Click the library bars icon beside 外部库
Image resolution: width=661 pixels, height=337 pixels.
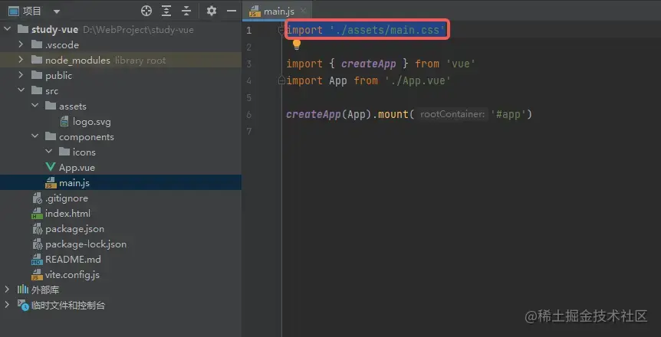tap(22, 290)
